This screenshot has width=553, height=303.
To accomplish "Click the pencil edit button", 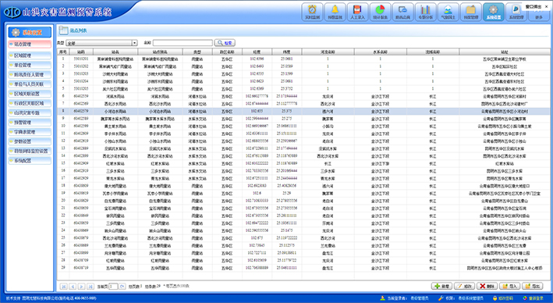I will coord(464,286).
